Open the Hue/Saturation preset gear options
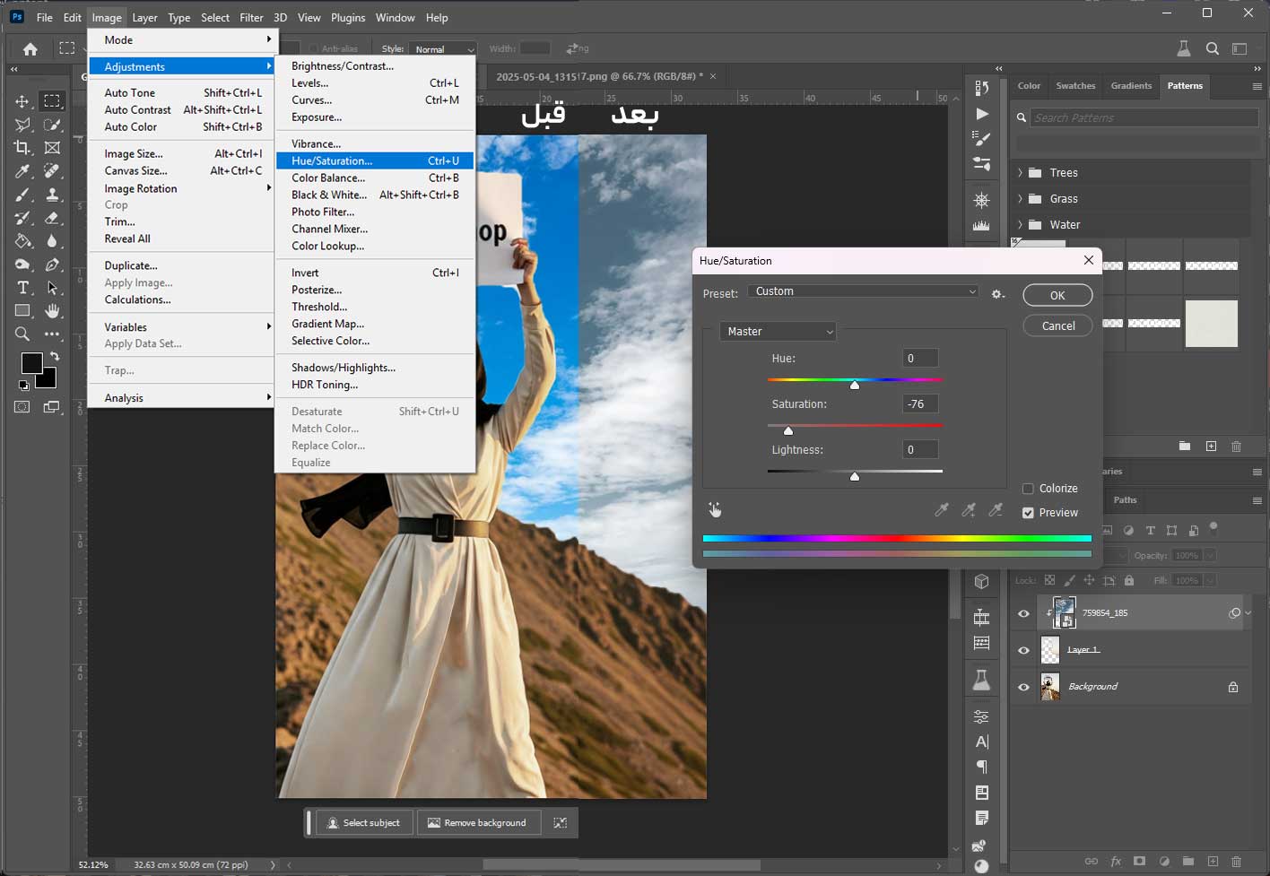 point(997,293)
